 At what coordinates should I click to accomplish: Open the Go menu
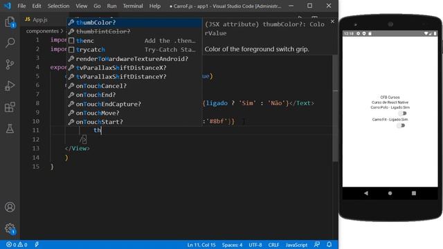[x=97, y=6]
